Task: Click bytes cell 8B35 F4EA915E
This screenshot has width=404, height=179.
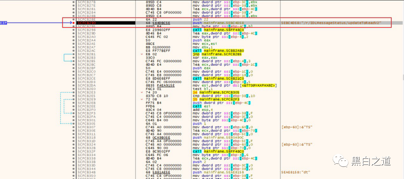Action: point(160,85)
